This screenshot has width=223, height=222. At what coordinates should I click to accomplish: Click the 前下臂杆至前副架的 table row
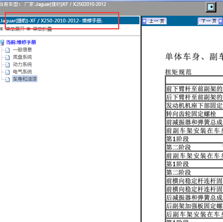point(194,89)
